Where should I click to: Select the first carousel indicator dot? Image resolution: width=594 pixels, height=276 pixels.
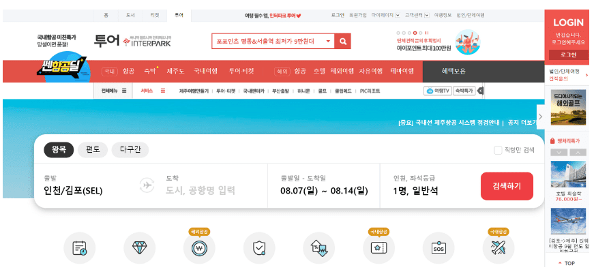pos(398,33)
